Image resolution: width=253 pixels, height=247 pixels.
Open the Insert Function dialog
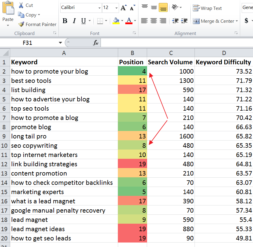(95, 42)
